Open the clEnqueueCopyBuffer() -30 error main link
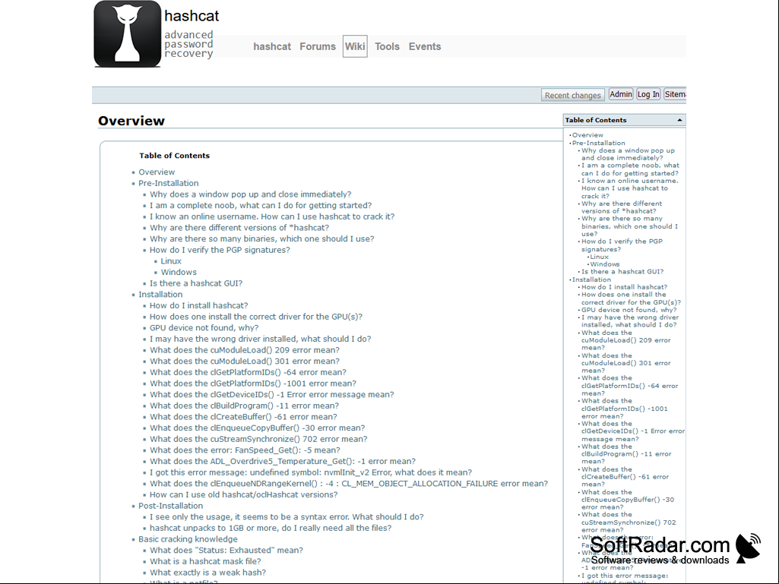The height and width of the screenshot is (584, 779). pyautogui.click(x=258, y=428)
